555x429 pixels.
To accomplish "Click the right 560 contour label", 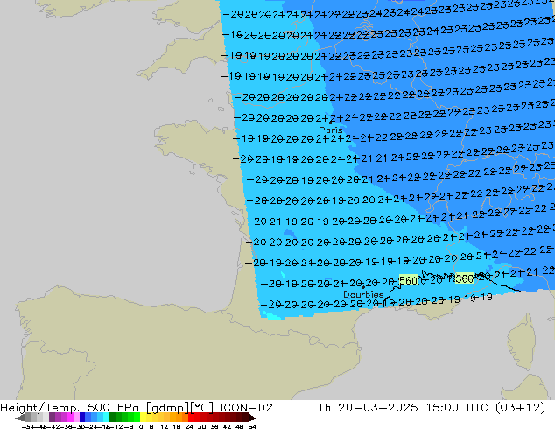I will [x=464, y=278].
